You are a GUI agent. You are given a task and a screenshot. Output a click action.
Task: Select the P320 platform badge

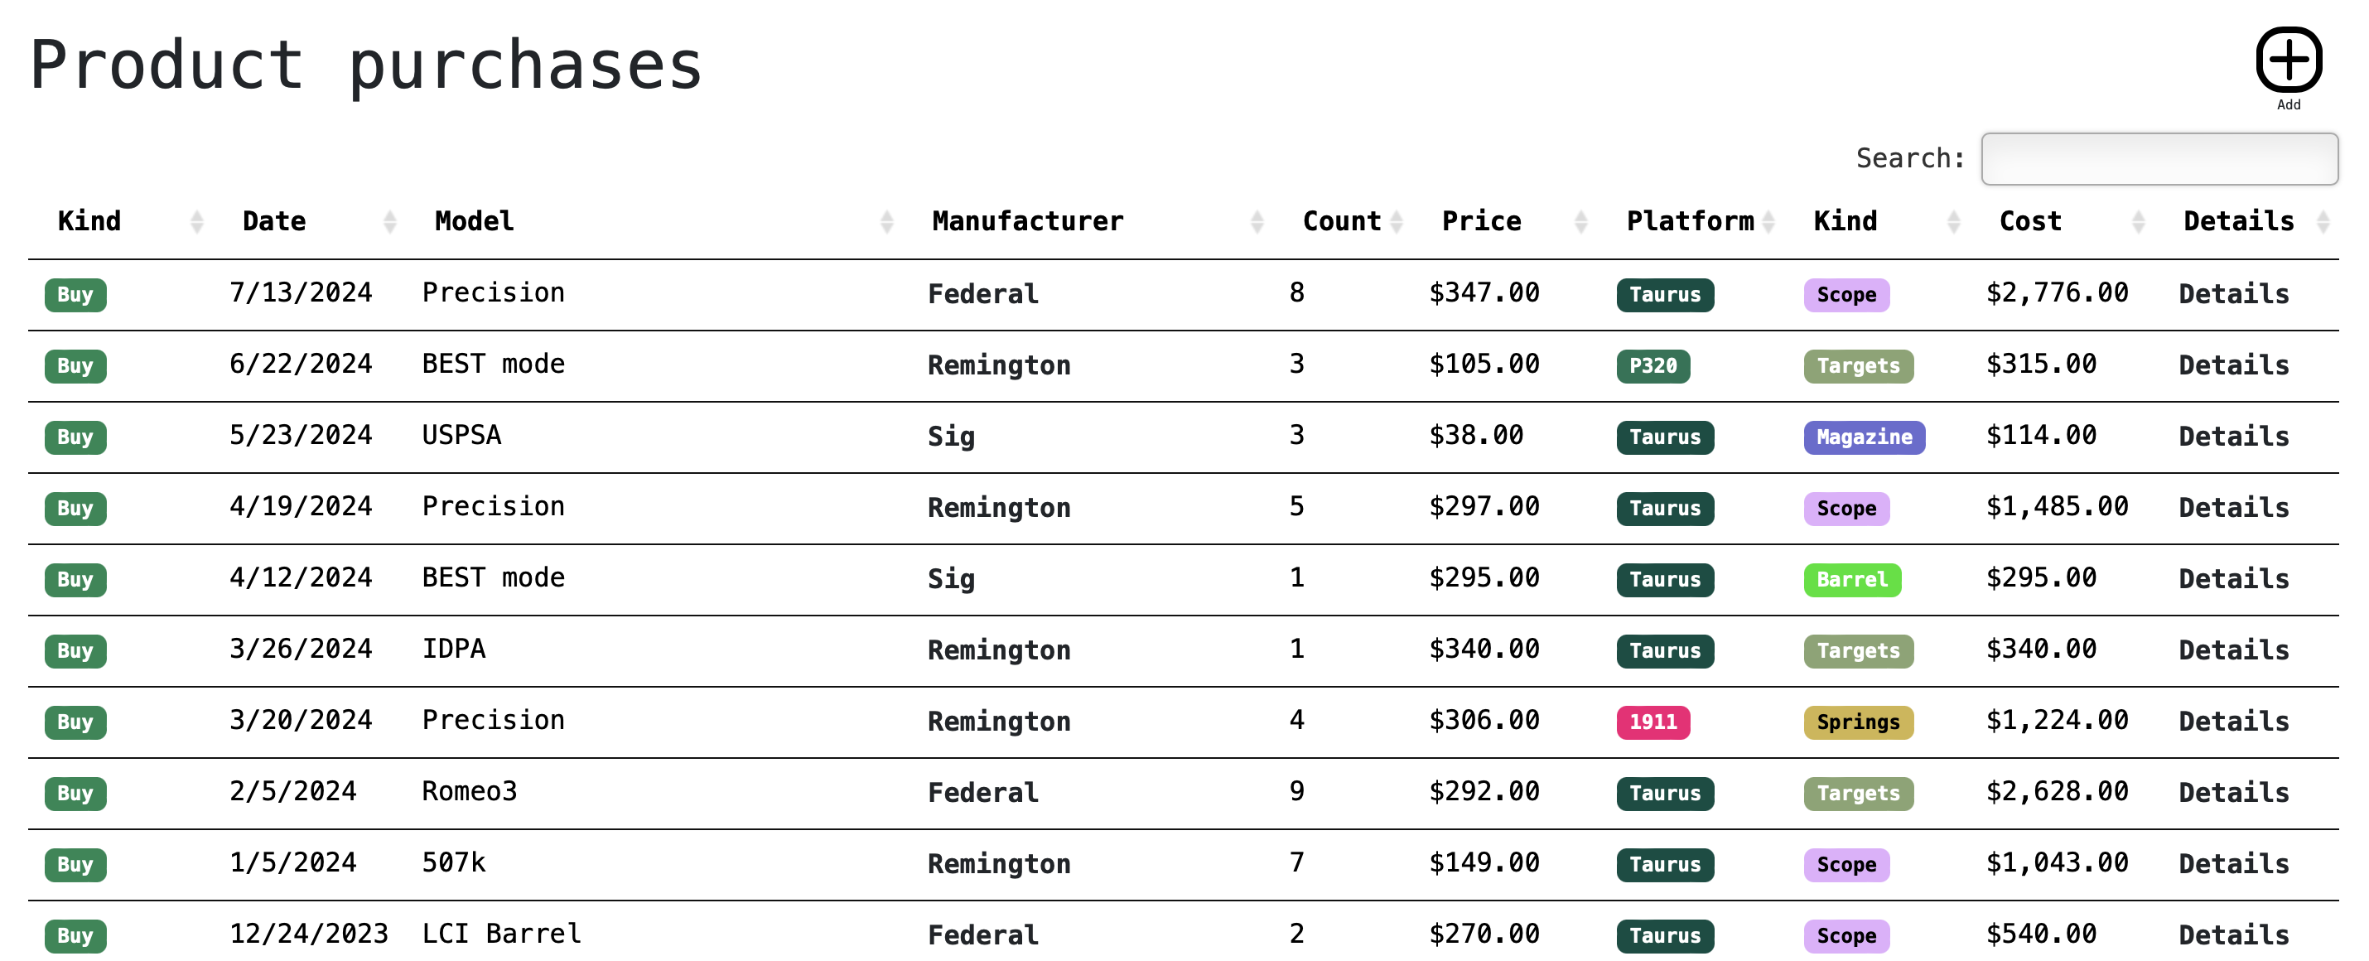coord(1653,366)
